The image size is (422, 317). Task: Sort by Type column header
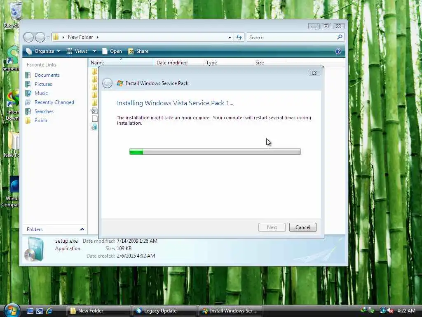[228, 63]
